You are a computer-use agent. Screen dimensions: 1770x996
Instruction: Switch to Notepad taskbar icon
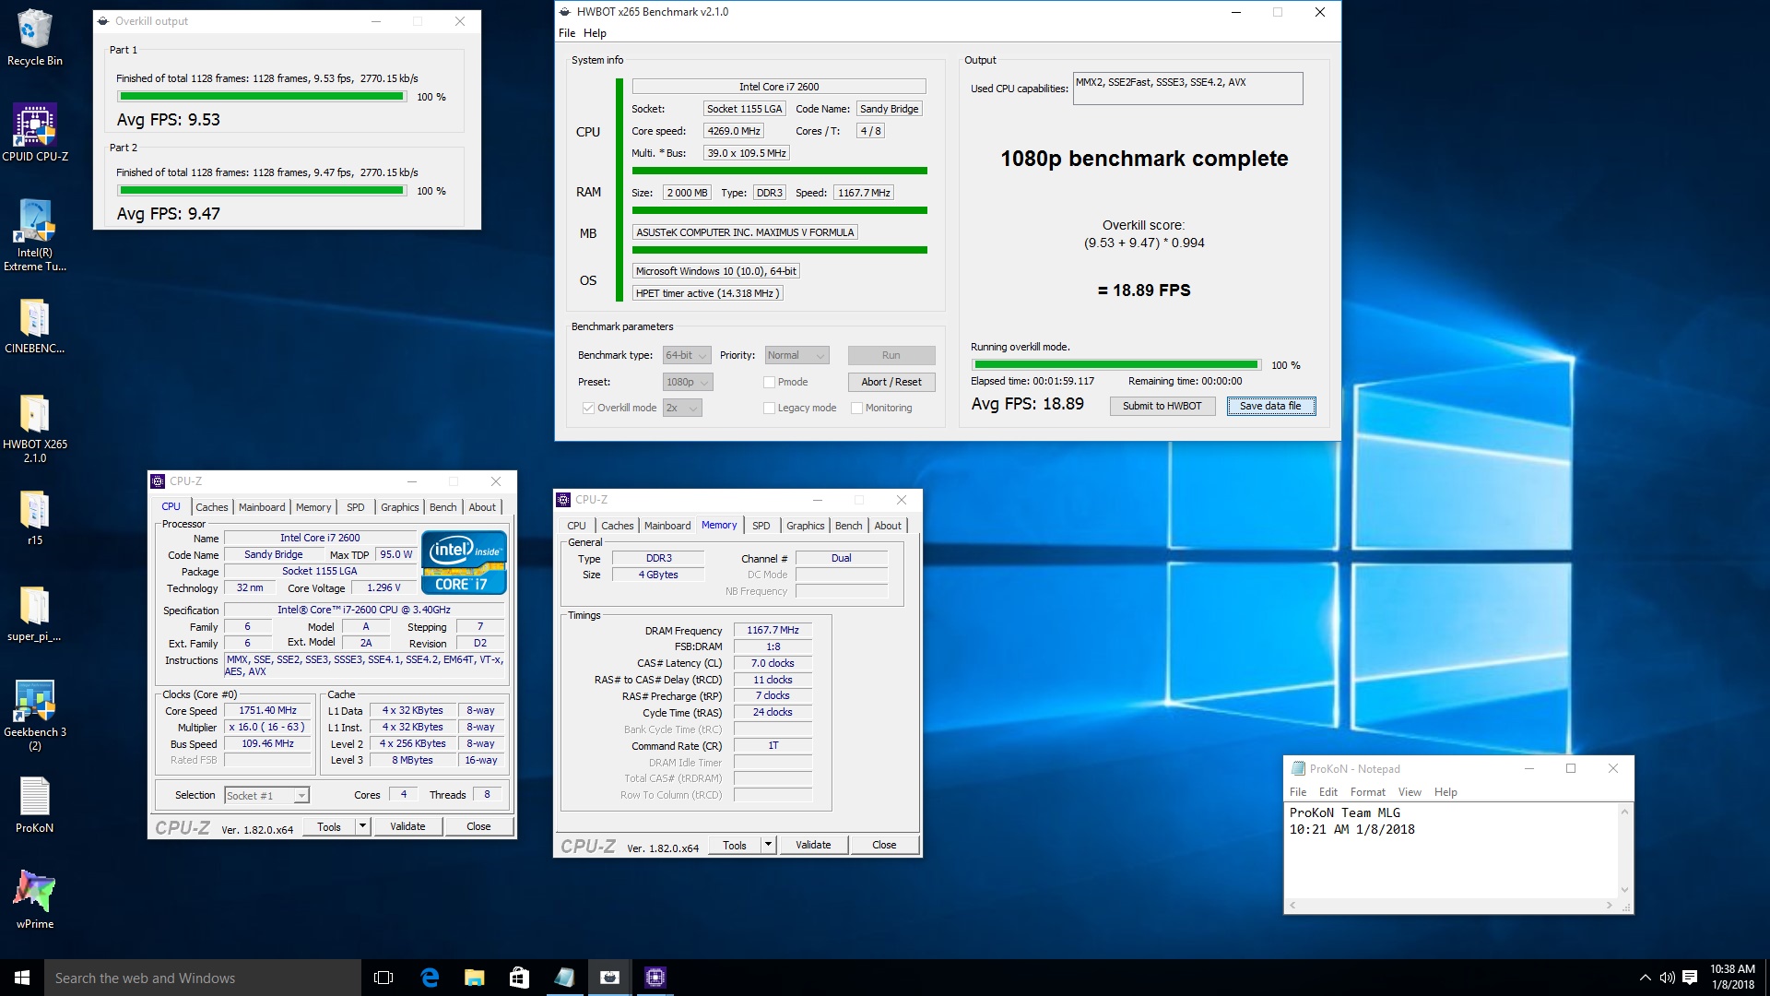coord(564,978)
